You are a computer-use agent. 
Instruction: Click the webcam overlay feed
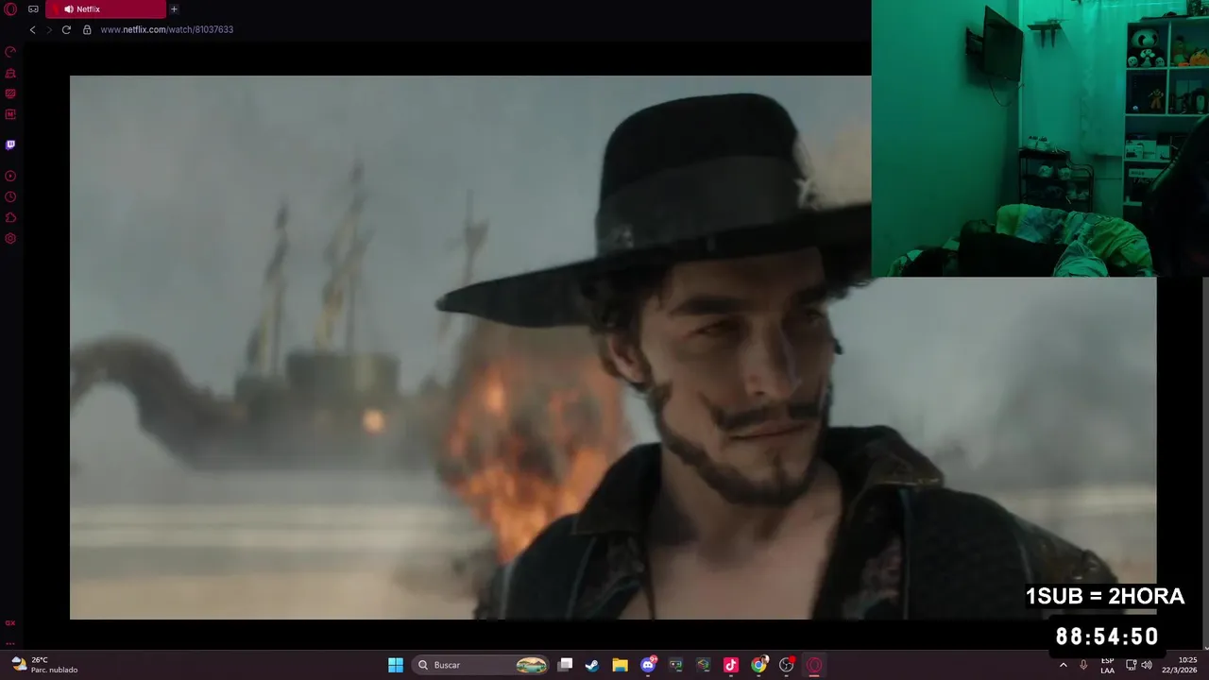point(1040,138)
